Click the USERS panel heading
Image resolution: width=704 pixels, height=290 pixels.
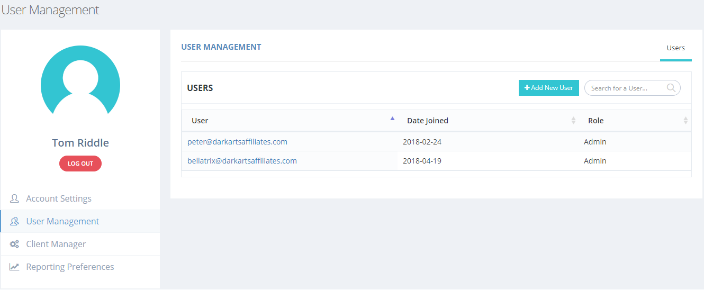[x=200, y=88]
